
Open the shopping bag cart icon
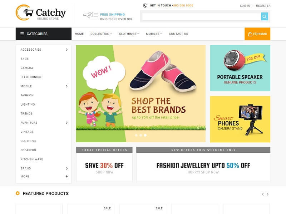[250, 34]
